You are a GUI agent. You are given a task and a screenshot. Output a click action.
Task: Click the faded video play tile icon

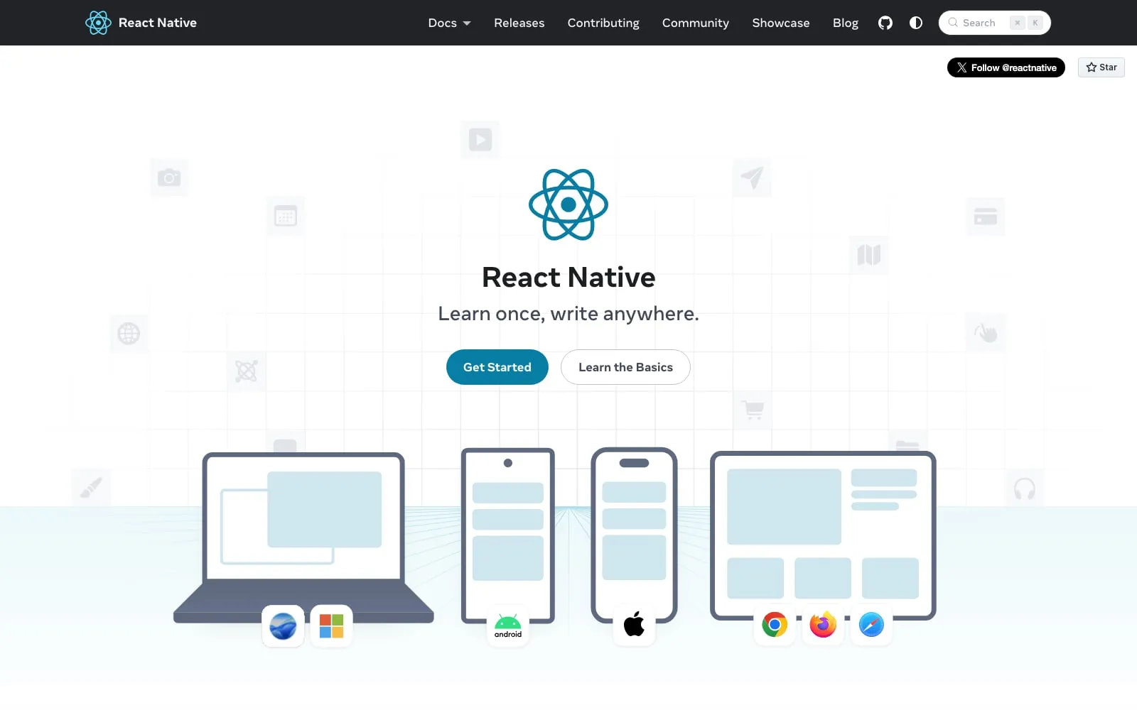tap(480, 139)
